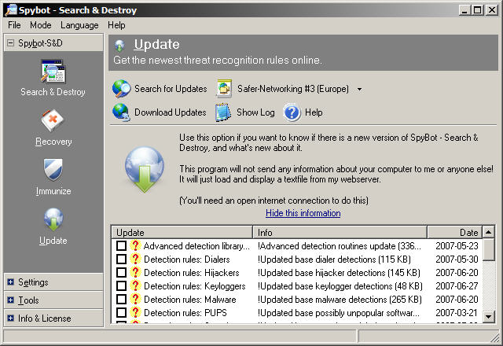Open the Mode menu

pyautogui.click(x=40, y=25)
